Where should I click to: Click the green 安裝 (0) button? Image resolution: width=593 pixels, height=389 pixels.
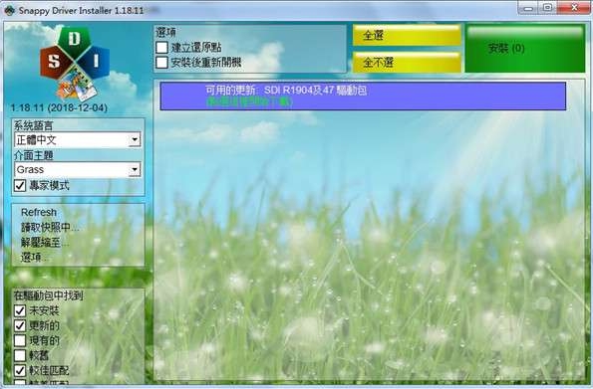point(525,49)
